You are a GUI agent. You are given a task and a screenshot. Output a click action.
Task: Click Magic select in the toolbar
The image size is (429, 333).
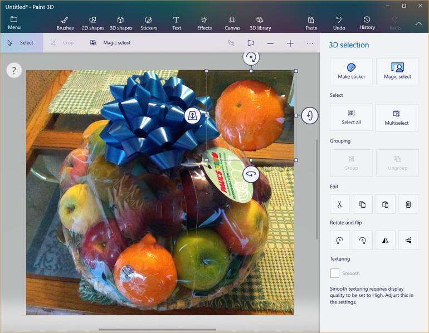click(110, 43)
